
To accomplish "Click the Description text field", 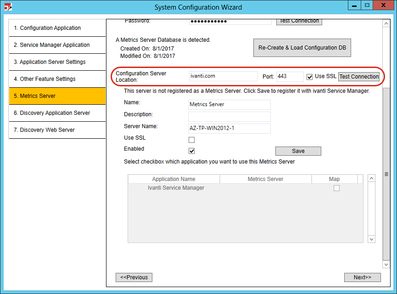I will point(229,117).
